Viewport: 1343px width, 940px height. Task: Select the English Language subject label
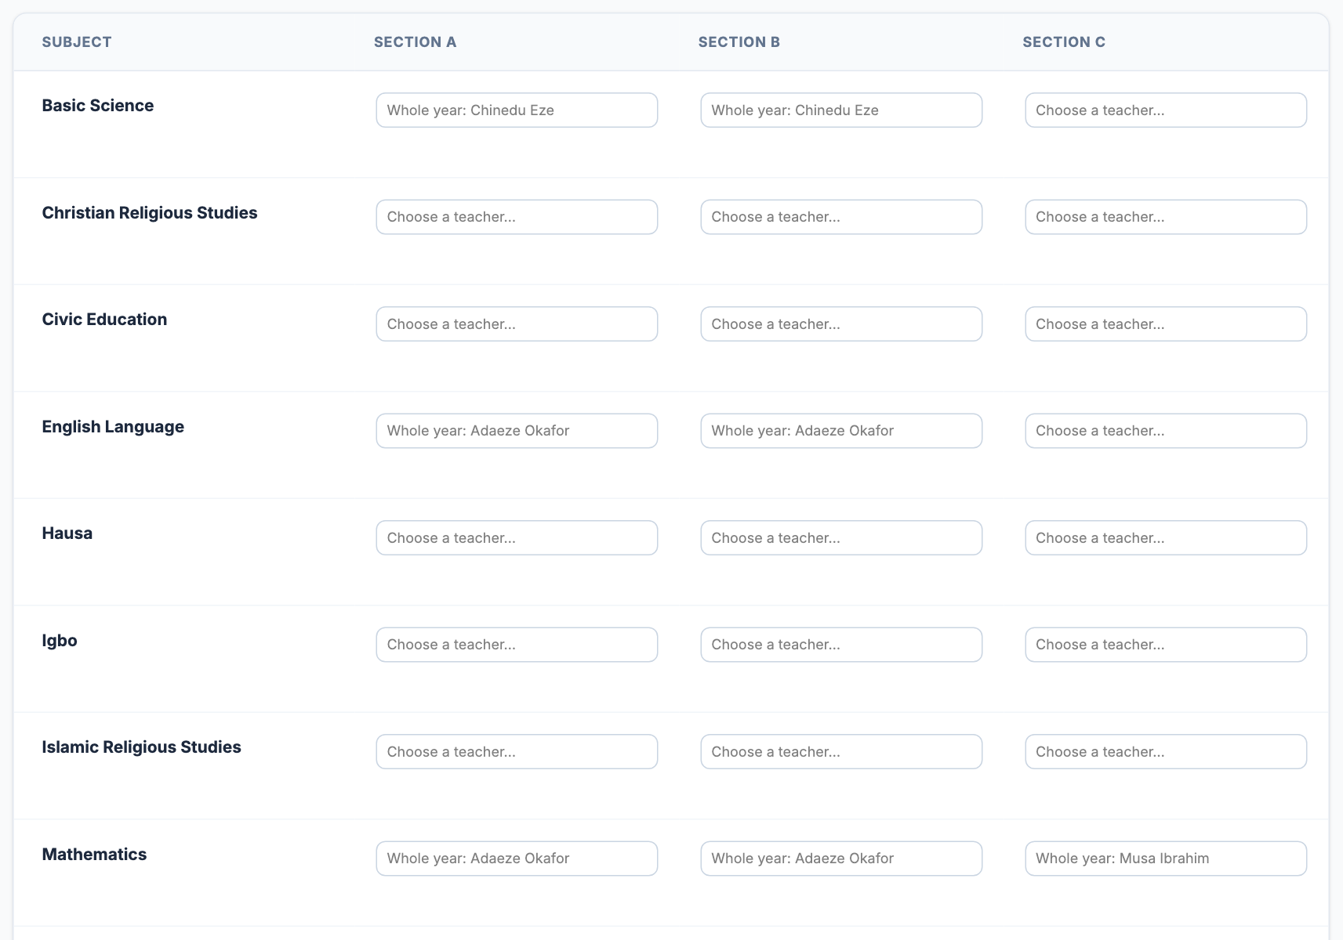(113, 427)
